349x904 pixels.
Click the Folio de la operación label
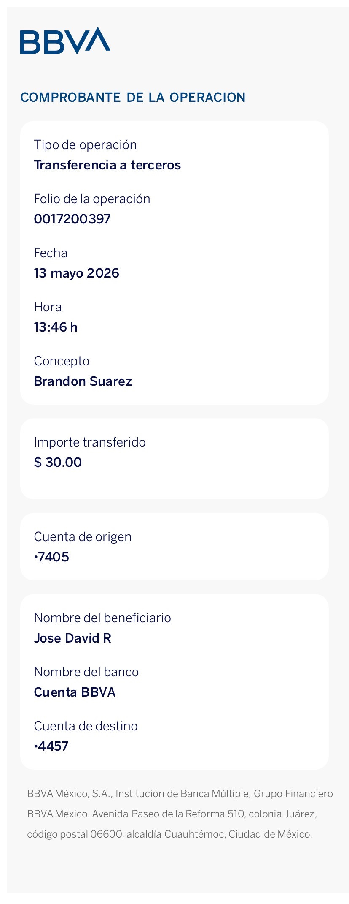[x=92, y=199]
